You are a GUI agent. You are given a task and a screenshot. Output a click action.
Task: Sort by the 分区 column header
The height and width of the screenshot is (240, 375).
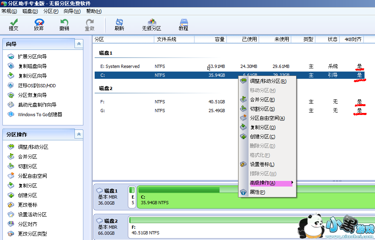(123, 39)
